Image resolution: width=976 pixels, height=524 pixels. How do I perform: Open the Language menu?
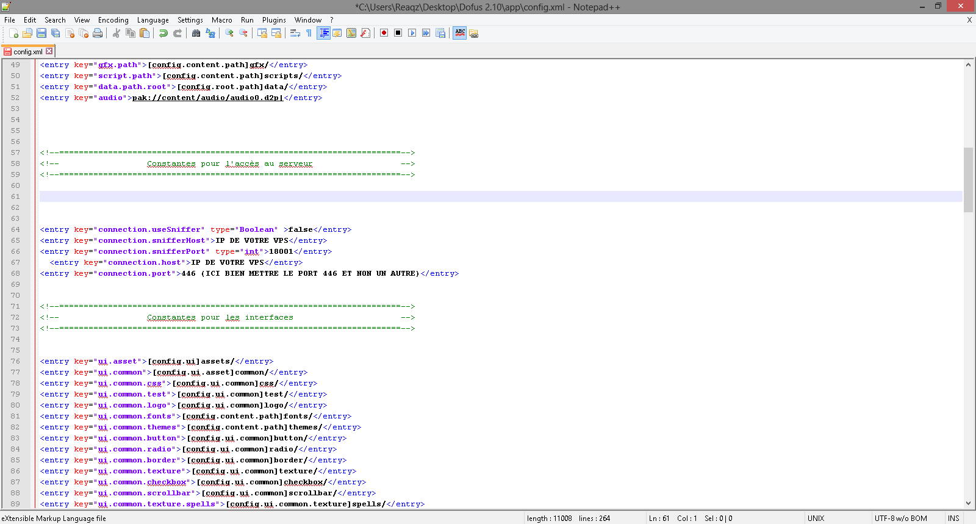coord(153,20)
